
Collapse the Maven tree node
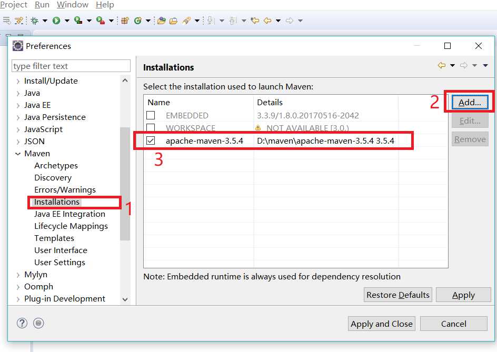pyautogui.click(x=18, y=154)
